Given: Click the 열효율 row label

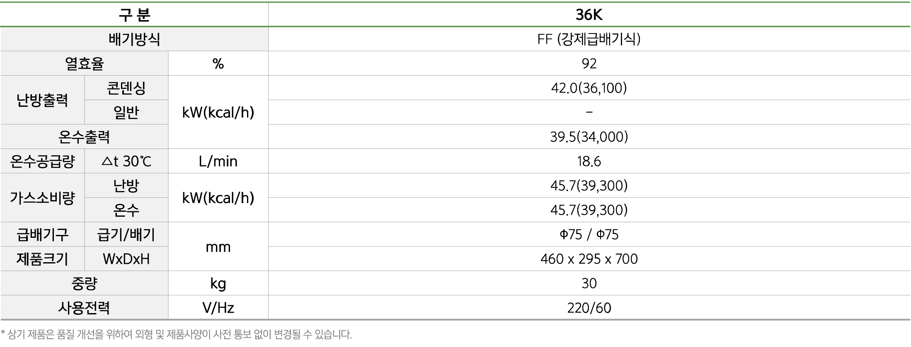Looking at the screenshot, I should point(85,64).
